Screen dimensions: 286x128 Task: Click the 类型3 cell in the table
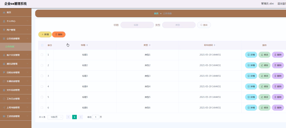point(148,76)
